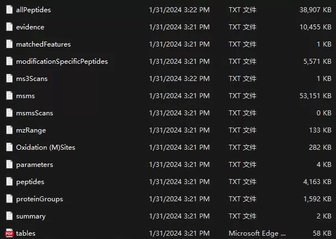This screenshot has height=239, width=336.
Task: Click the date of the ms3Scans file
Action: [x=179, y=78]
